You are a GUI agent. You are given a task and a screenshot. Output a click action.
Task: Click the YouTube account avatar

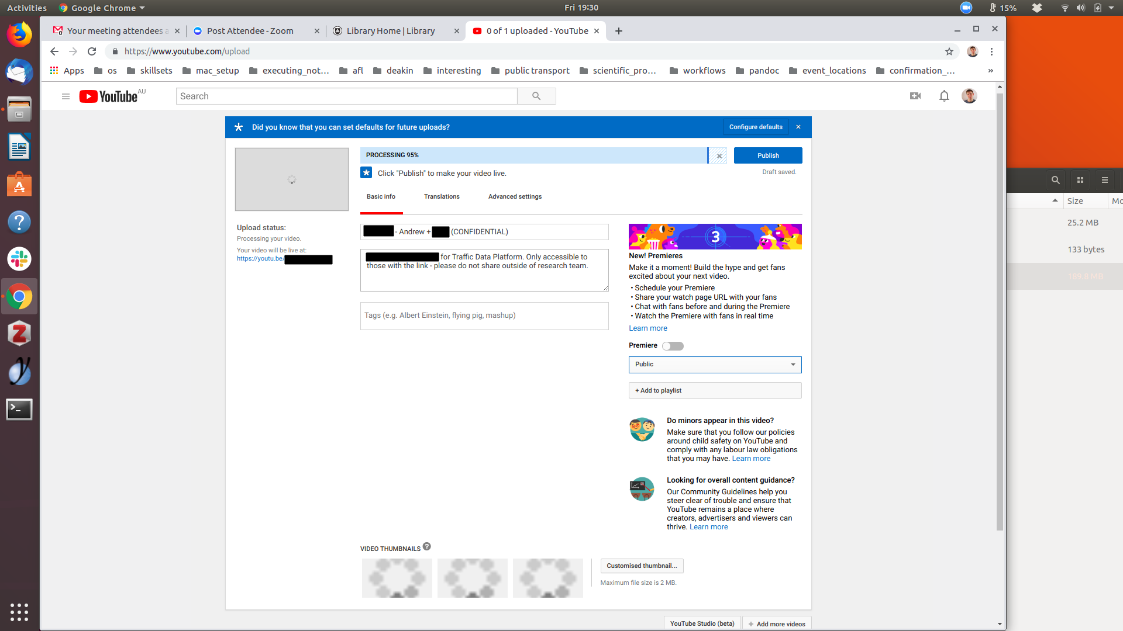(969, 96)
